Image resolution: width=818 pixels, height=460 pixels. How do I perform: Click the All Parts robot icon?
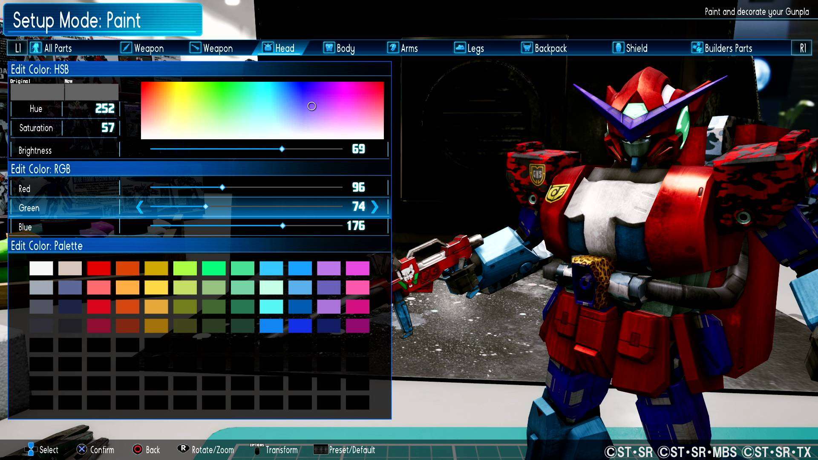point(36,48)
